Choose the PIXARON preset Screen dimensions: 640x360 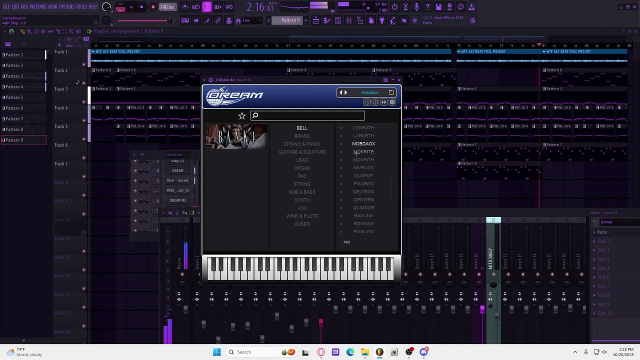[x=363, y=184]
